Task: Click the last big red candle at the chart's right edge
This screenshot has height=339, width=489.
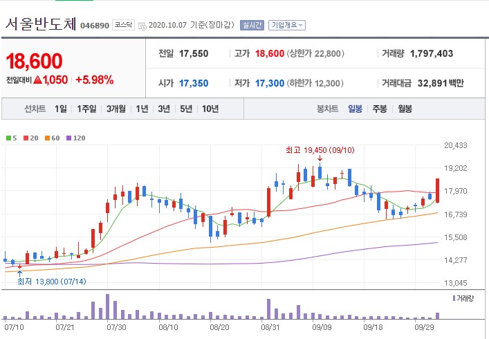Action: [438, 190]
